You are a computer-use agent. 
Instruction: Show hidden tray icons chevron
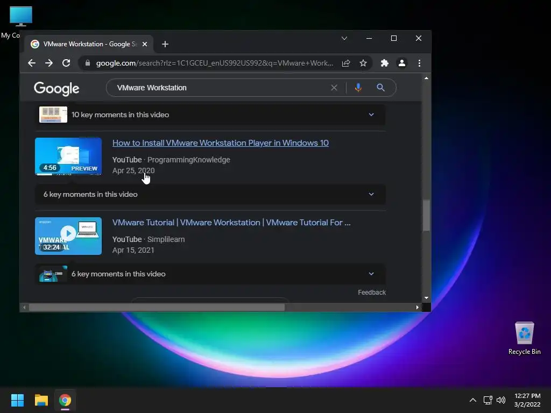click(x=473, y=400)
